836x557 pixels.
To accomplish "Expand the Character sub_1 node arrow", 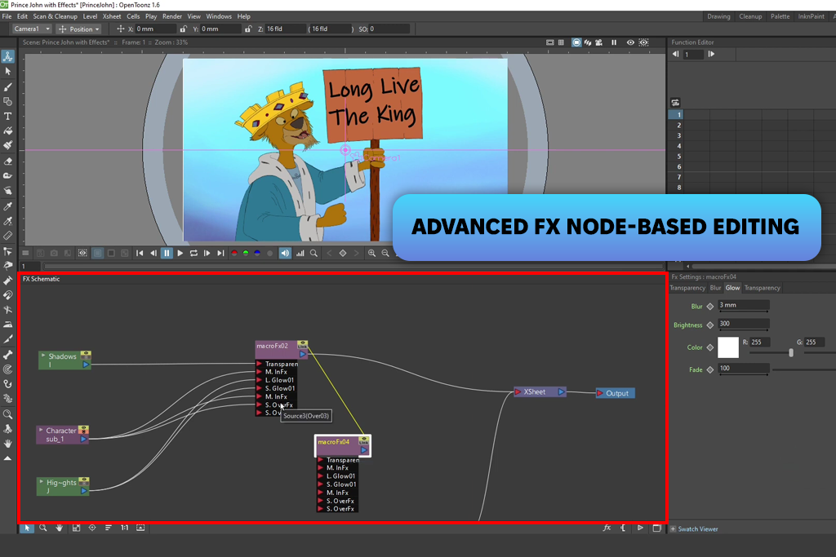I will pos(41,429).
